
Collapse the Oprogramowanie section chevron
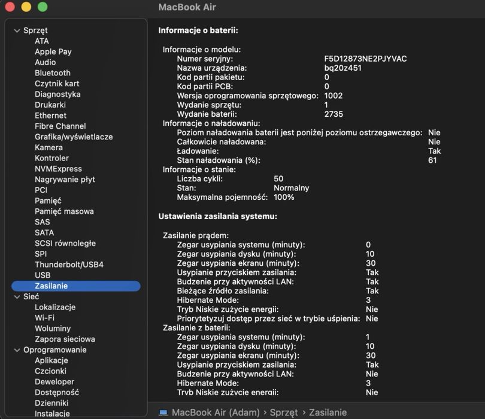tap(17, 350)
